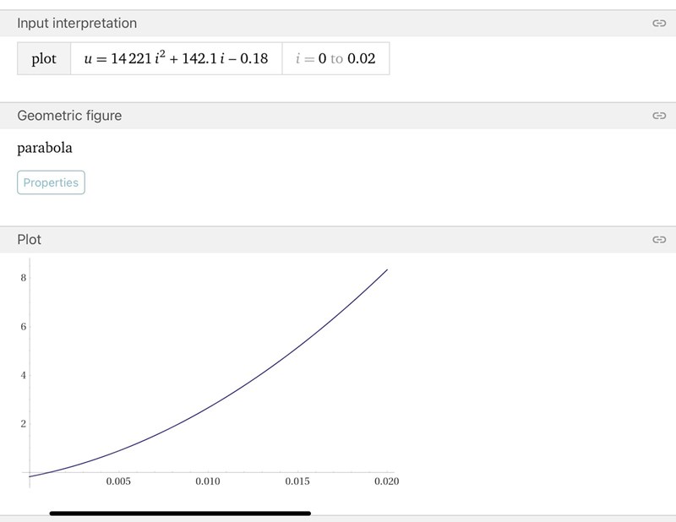
Task: Click the "parabola" result text
Action: [x=45, y=148]
